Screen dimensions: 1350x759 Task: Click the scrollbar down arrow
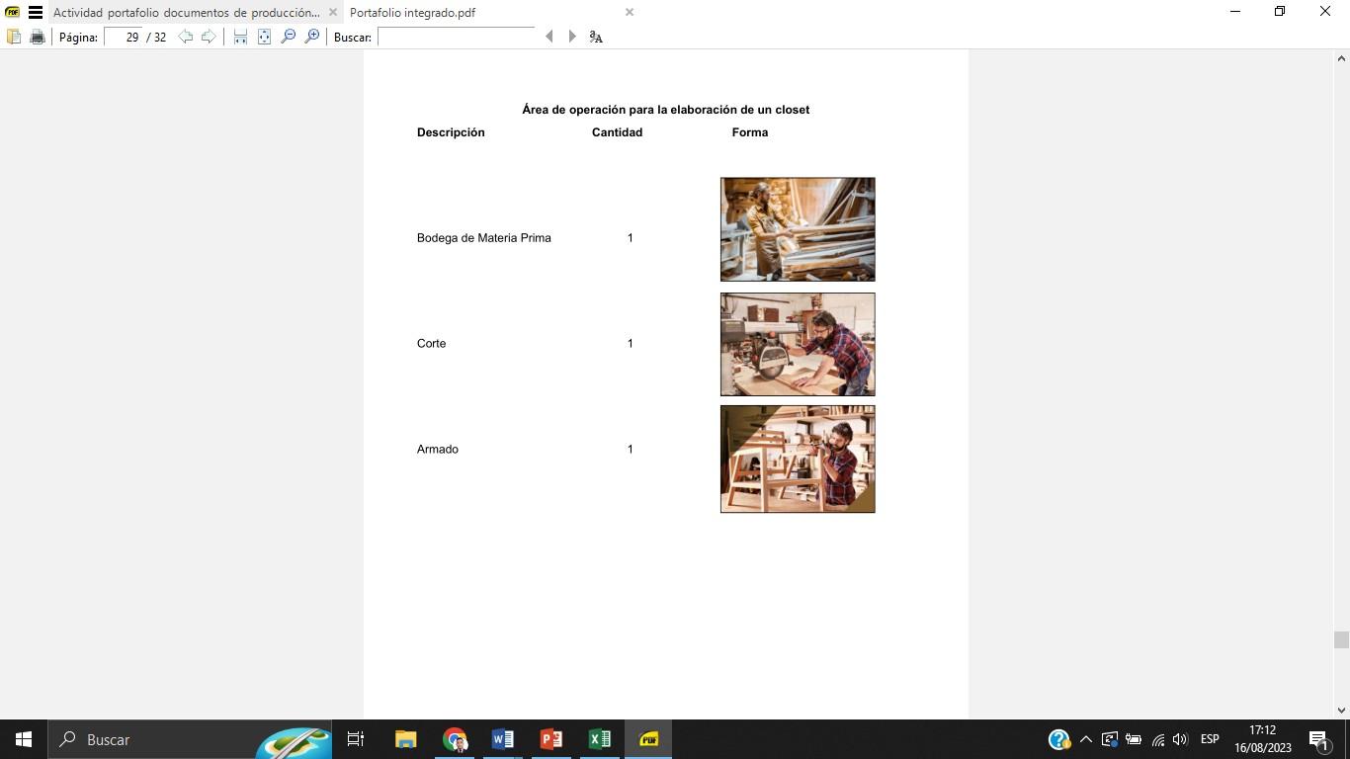pos(1341,710)
